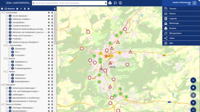Click the save image icon in the top bar
Viewport: 200px width, 112px height.
tap(115, 3)
